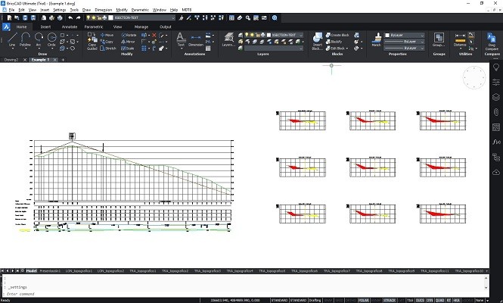Toggle GRID in status bar
The height and width of the screenshot is (303, 503).
(339, 301)
